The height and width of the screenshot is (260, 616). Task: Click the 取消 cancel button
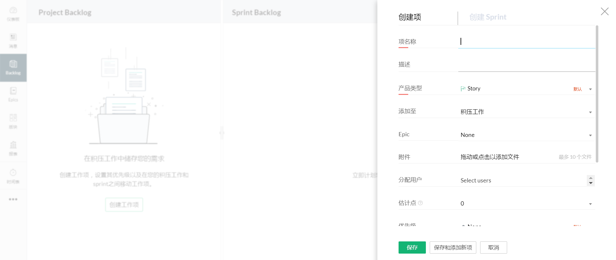coord(493,247)
